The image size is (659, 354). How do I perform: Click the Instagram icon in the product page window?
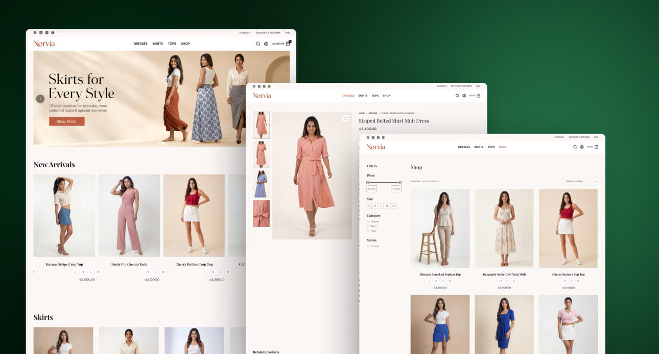[x=264, y=86]
